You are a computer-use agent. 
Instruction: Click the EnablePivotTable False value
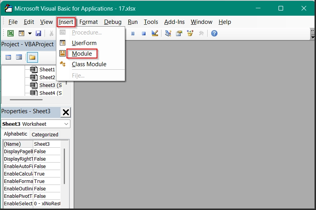click(x=47, y=196)
